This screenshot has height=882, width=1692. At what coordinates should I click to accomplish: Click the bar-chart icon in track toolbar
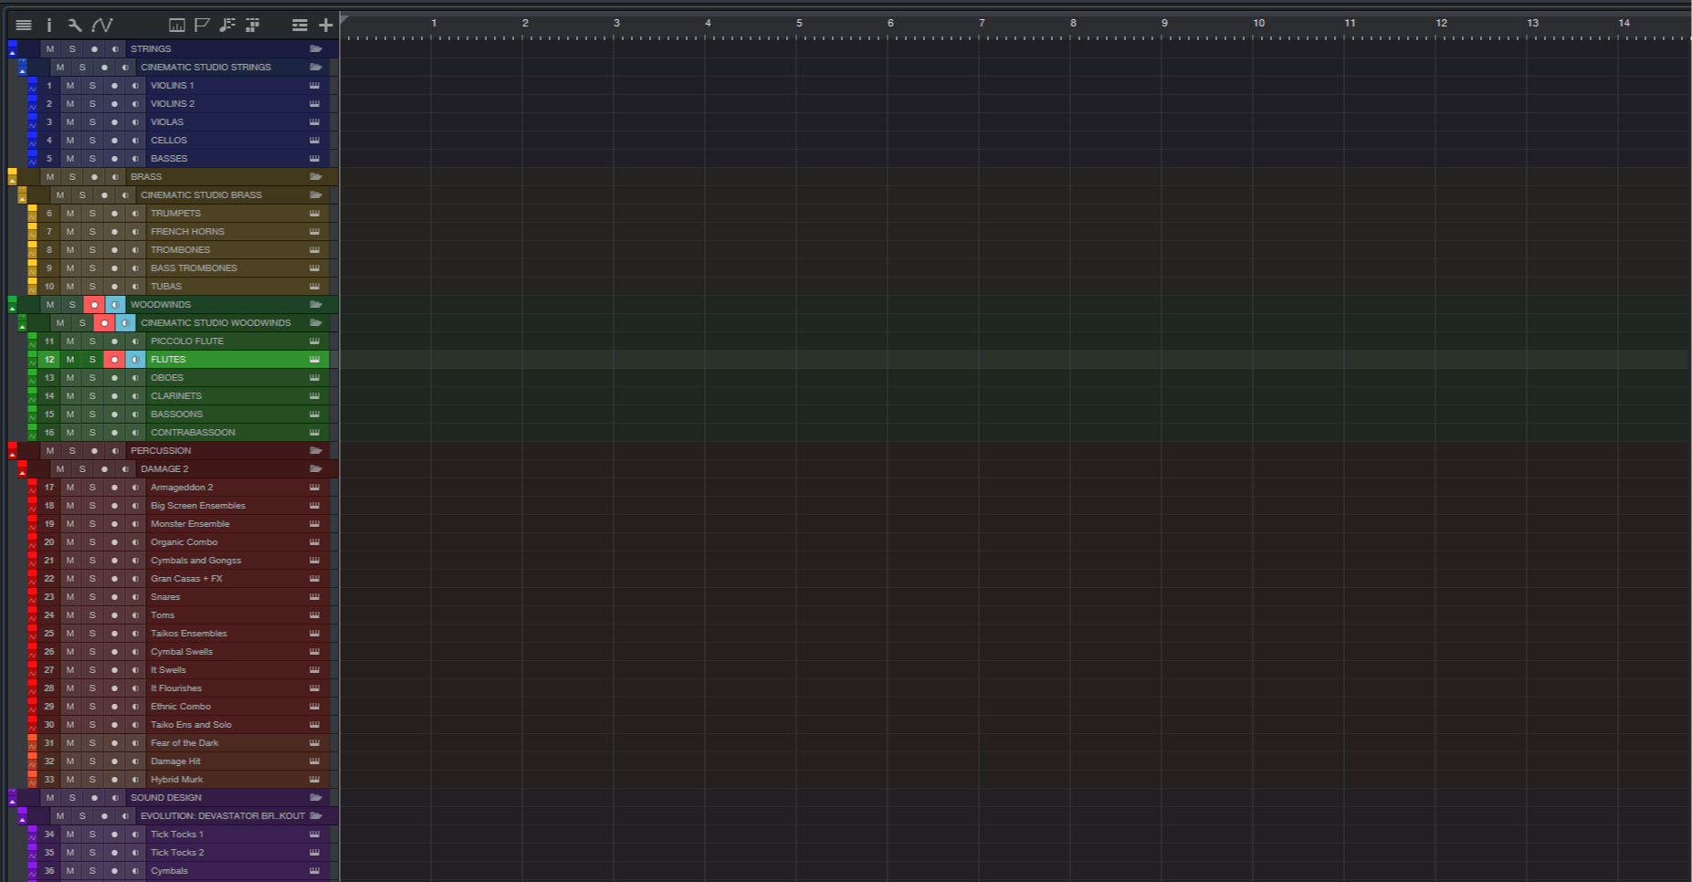(x=177, y=26)
